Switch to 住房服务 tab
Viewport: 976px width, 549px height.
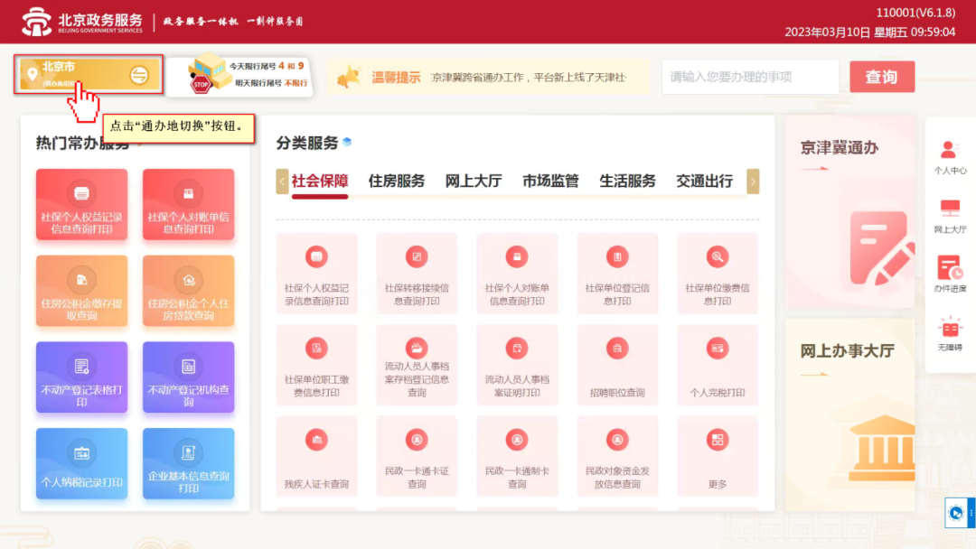tap(396, 181)
